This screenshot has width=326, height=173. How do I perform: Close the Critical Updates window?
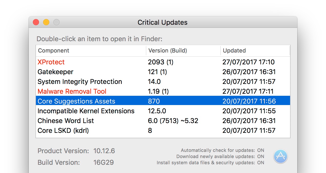coord(36,22)
